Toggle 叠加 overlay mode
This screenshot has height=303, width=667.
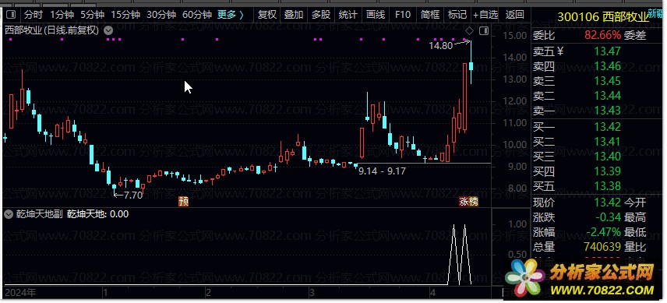tap(294, 15)
